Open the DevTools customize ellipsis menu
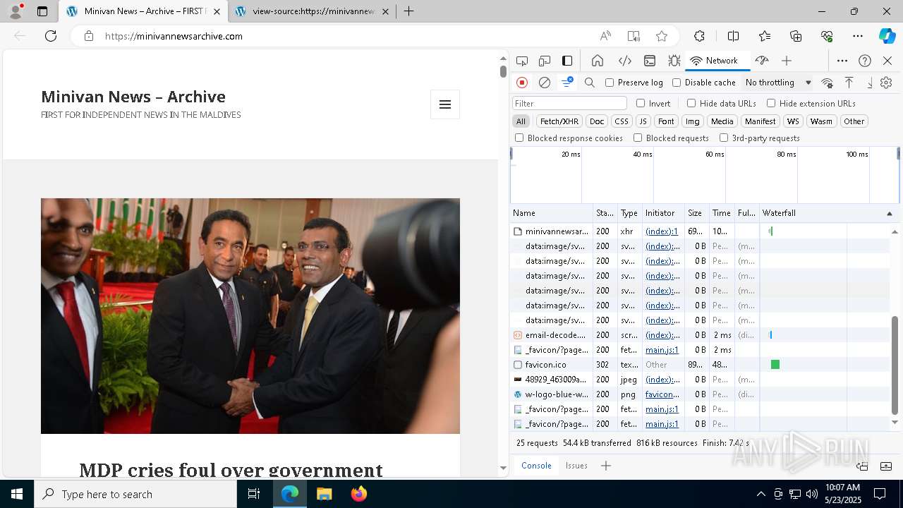Viewport: 903px width, 508px height. 842,61
